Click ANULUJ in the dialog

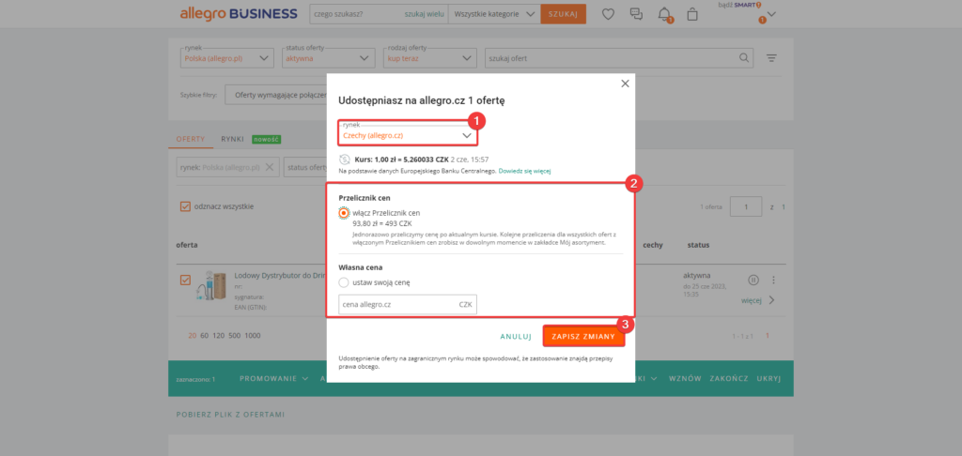pyautogui.click(x=516, y=337)
